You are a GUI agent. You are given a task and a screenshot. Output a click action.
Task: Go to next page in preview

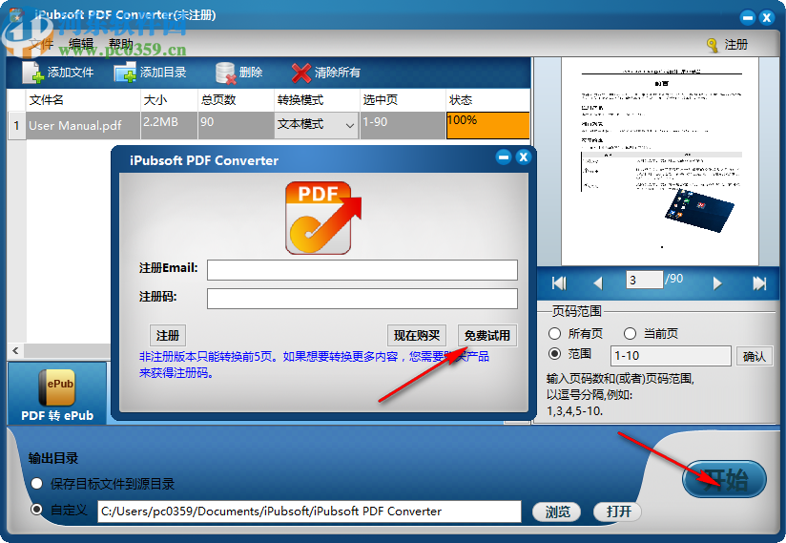[x=717, y=283]
